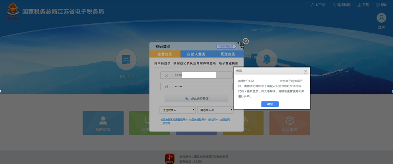
Task: Focus the username field starting with 9132
Action: coord(196,75)
